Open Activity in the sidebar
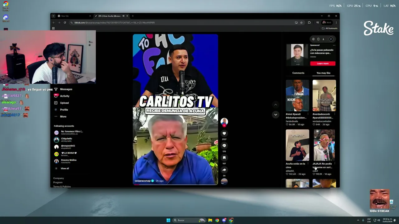Viewport: 399px width, 224px height. pyautogui.click(x=65, y=96)
